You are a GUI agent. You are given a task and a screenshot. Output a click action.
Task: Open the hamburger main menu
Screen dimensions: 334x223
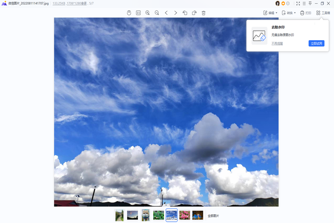tap(304, 3)
